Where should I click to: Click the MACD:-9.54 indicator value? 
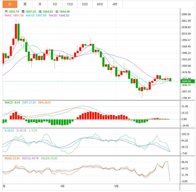pyautogui.click(x=12, y=103)
